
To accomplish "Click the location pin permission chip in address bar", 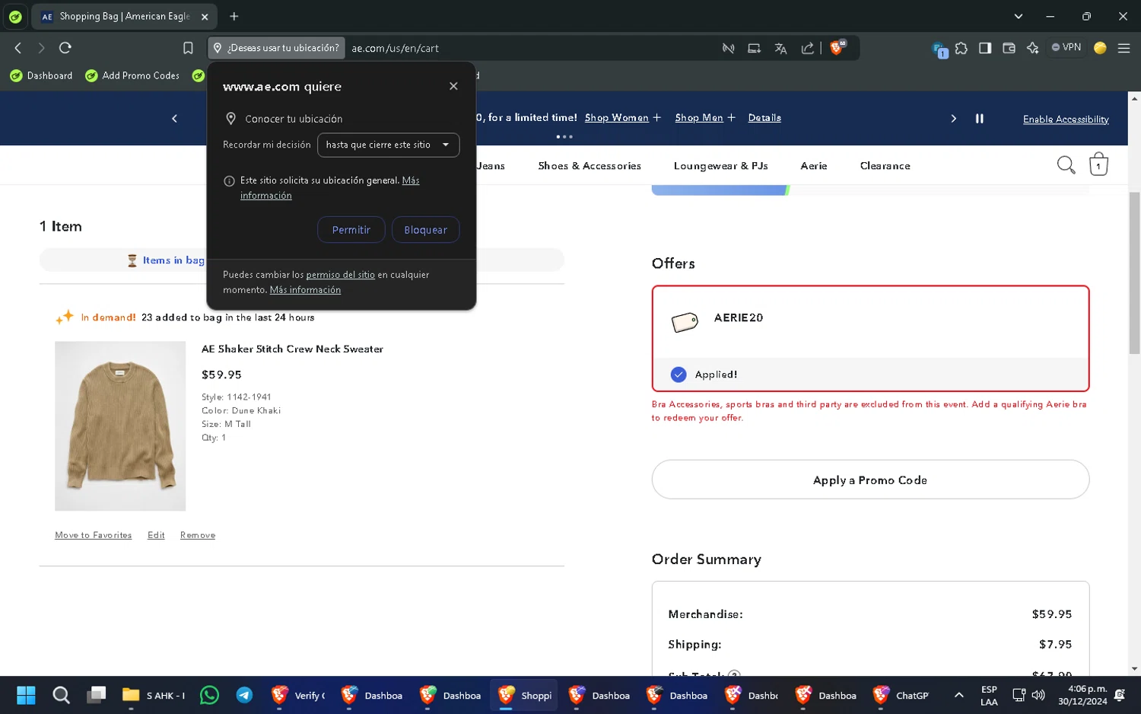I will coord(276,48).
